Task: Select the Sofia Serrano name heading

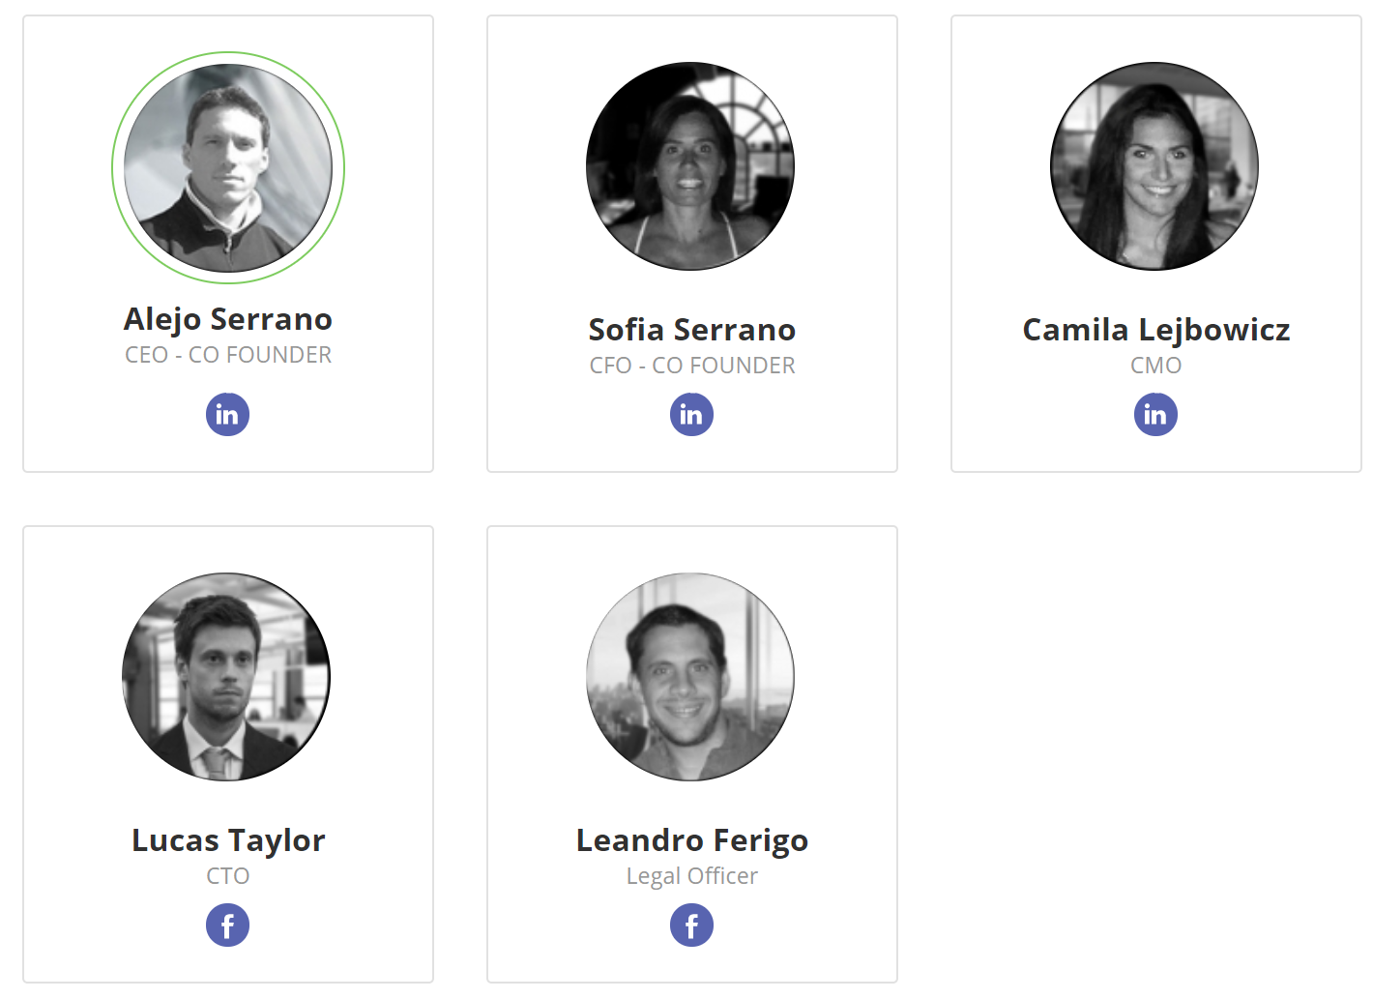Action: (x=692, y=330)
